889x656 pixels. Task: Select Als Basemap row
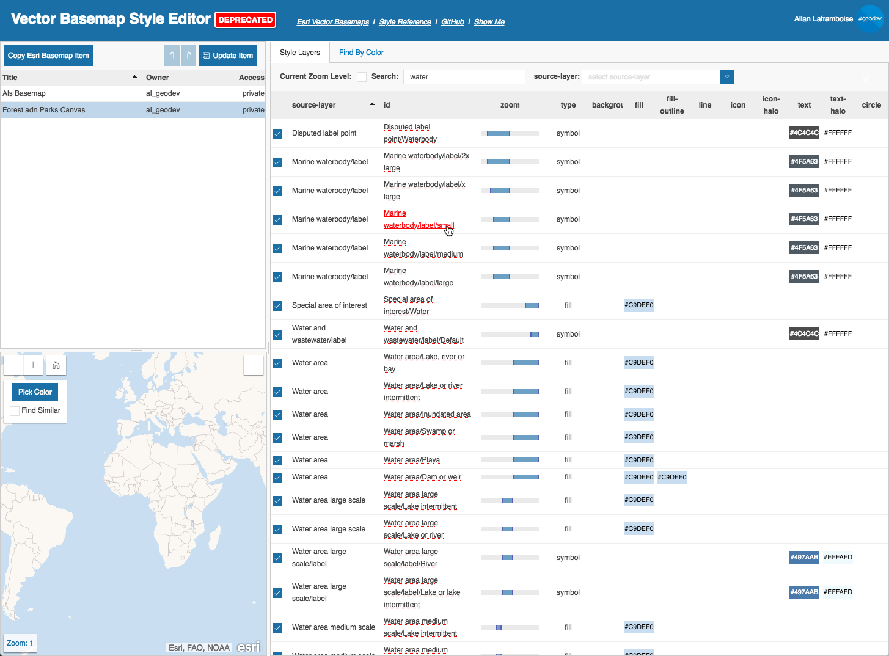(x=133, y=93)
